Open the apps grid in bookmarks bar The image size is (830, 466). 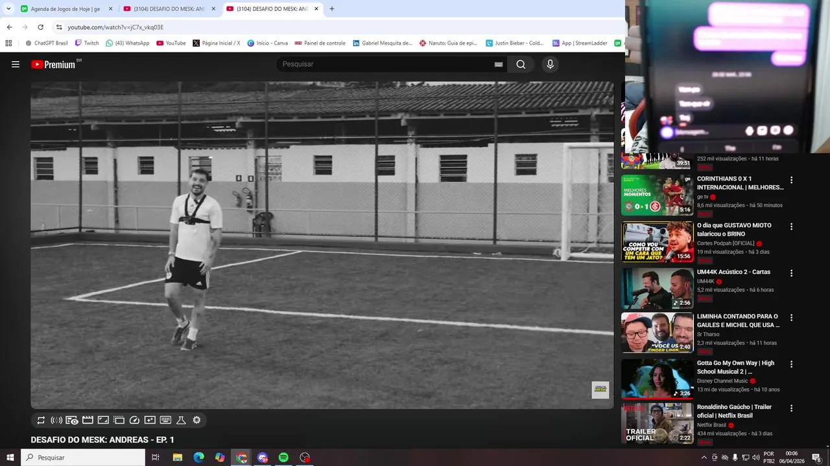8,43
